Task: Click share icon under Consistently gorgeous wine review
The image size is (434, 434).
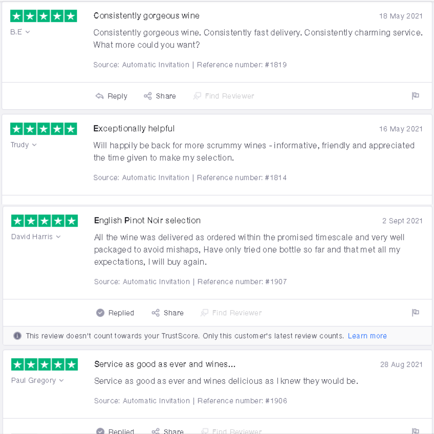Action: point(148,96)
